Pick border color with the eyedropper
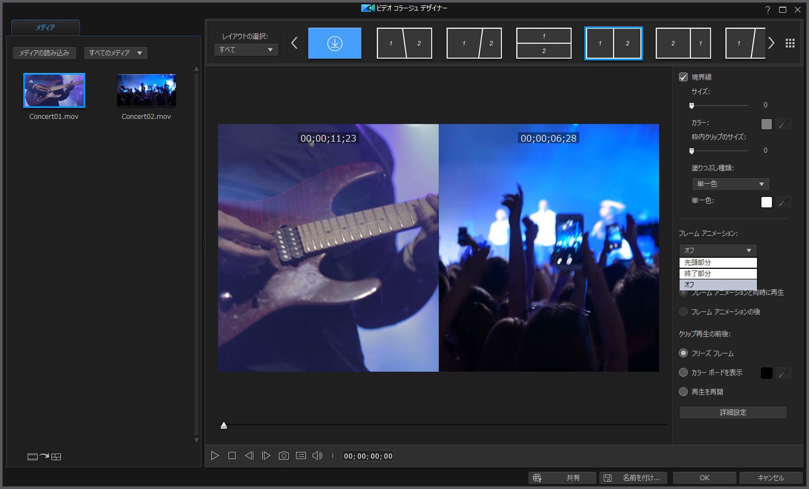The image size is (809, 489). tap(783, 124)
